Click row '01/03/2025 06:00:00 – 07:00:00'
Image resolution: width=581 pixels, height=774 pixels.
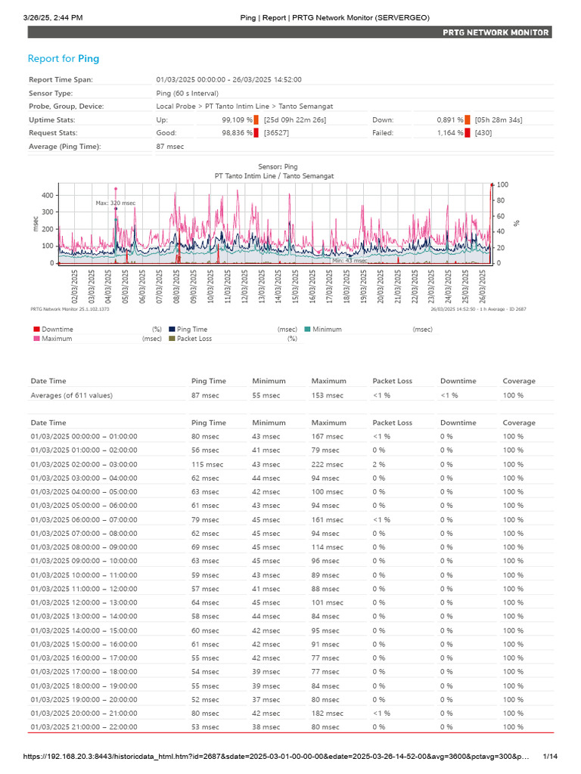[x=290, y=520]
